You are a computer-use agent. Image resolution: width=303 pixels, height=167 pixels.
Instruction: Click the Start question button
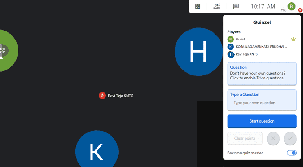click(x=262, y=121)
